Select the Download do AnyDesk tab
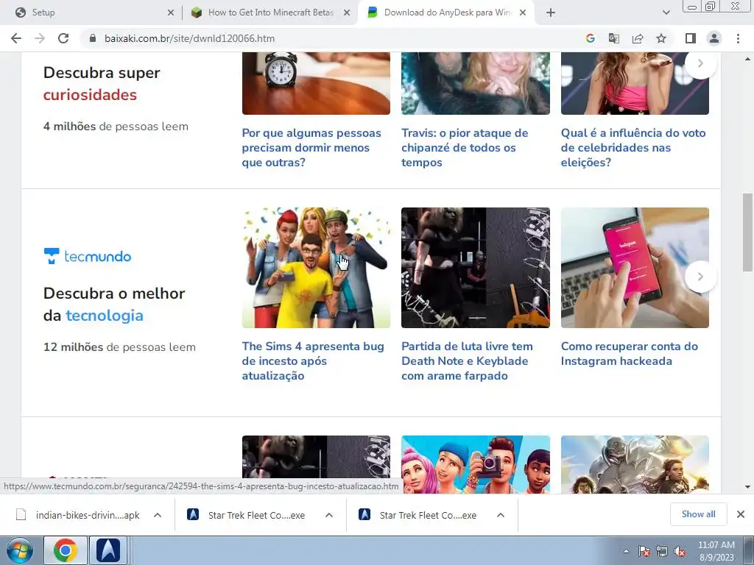The height and width of the screenshot is (565, 754). [447, 13]
